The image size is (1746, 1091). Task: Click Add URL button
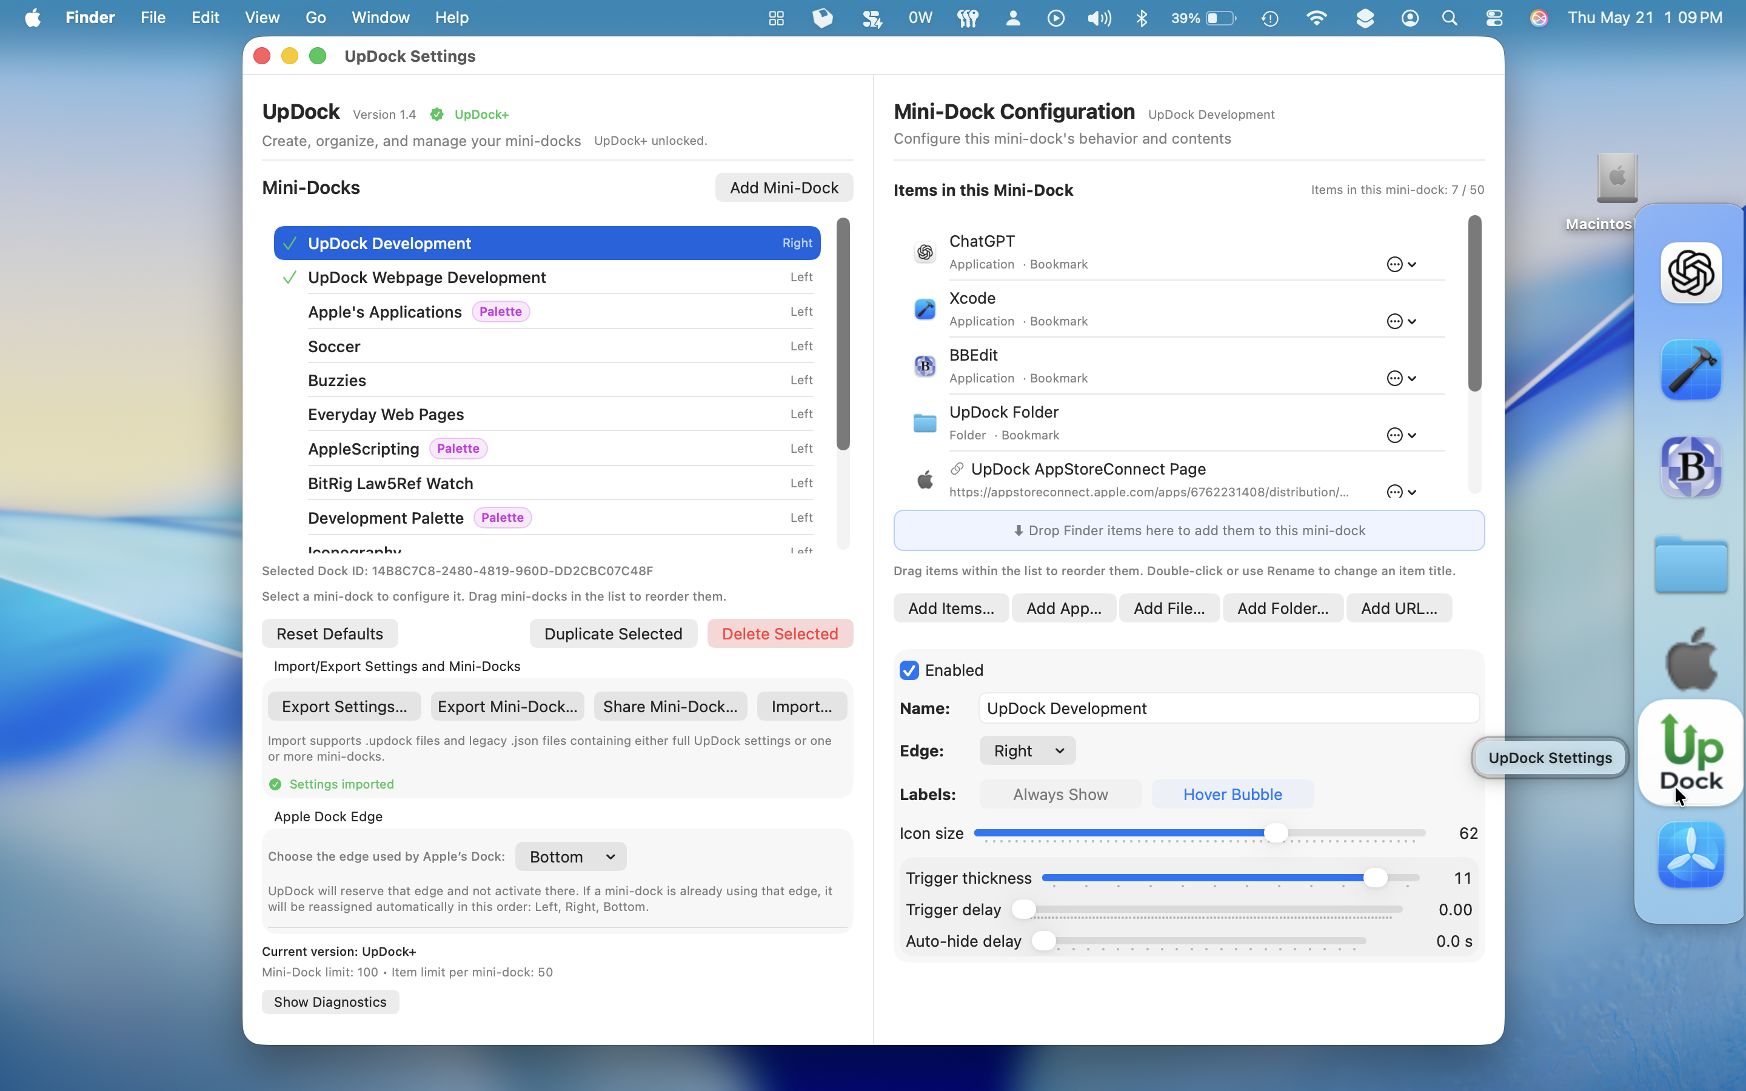tap(1399, 609)
